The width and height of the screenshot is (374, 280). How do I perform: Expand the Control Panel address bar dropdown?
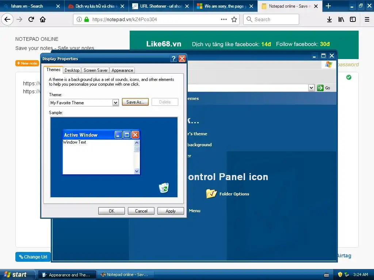pyautogui.click(x=311, y=88)
